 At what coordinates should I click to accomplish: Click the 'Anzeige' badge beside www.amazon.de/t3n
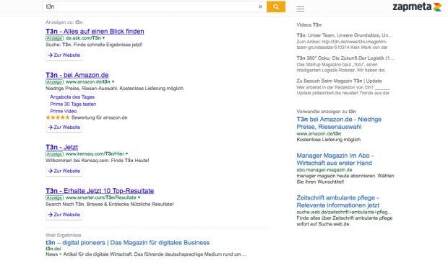point(54,81)
